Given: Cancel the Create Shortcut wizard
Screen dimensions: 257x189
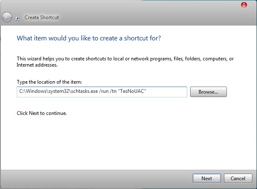Looking at the screenshot, I should 238,178.
